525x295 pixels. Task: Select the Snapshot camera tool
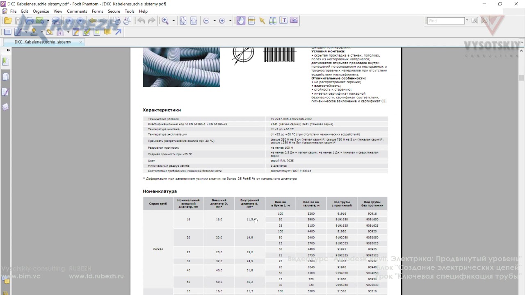(x=294, y=21)
